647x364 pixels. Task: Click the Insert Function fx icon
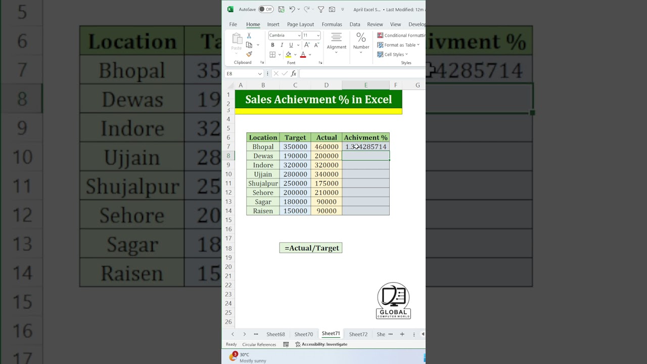[293, 74]
